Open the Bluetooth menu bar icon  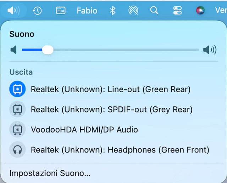point(112,11)
